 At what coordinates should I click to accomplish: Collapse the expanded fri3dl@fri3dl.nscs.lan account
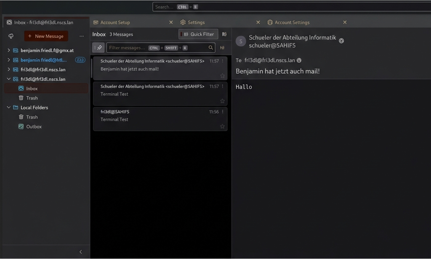pyautogui.click(x=8, y=79)
